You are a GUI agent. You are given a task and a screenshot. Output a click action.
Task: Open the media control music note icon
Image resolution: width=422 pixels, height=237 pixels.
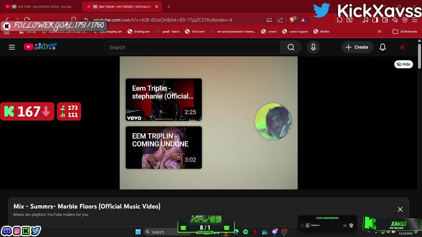pyautogui.click(x=365, y=20)
